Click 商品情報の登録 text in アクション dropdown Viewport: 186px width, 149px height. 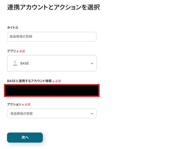(22, 114)
